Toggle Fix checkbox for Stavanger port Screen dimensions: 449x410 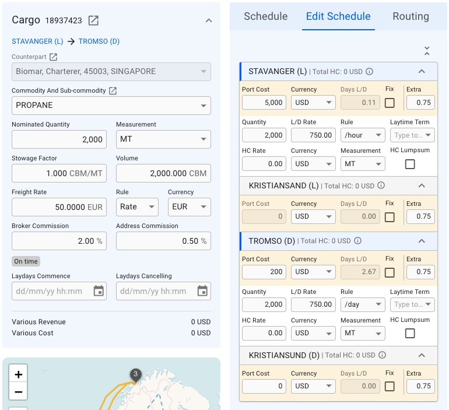(x=390, y=103)
